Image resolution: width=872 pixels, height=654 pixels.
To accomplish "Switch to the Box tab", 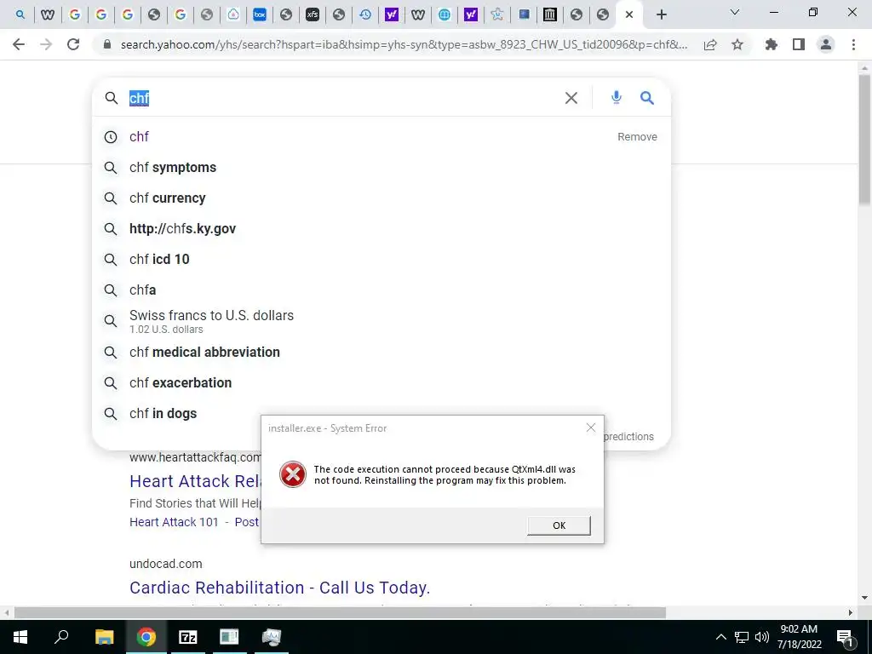I will coord(260,14).
